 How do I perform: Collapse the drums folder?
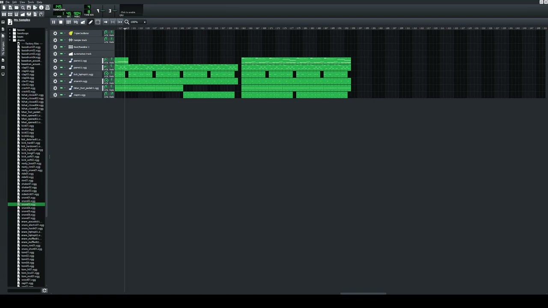pos(10,40)
